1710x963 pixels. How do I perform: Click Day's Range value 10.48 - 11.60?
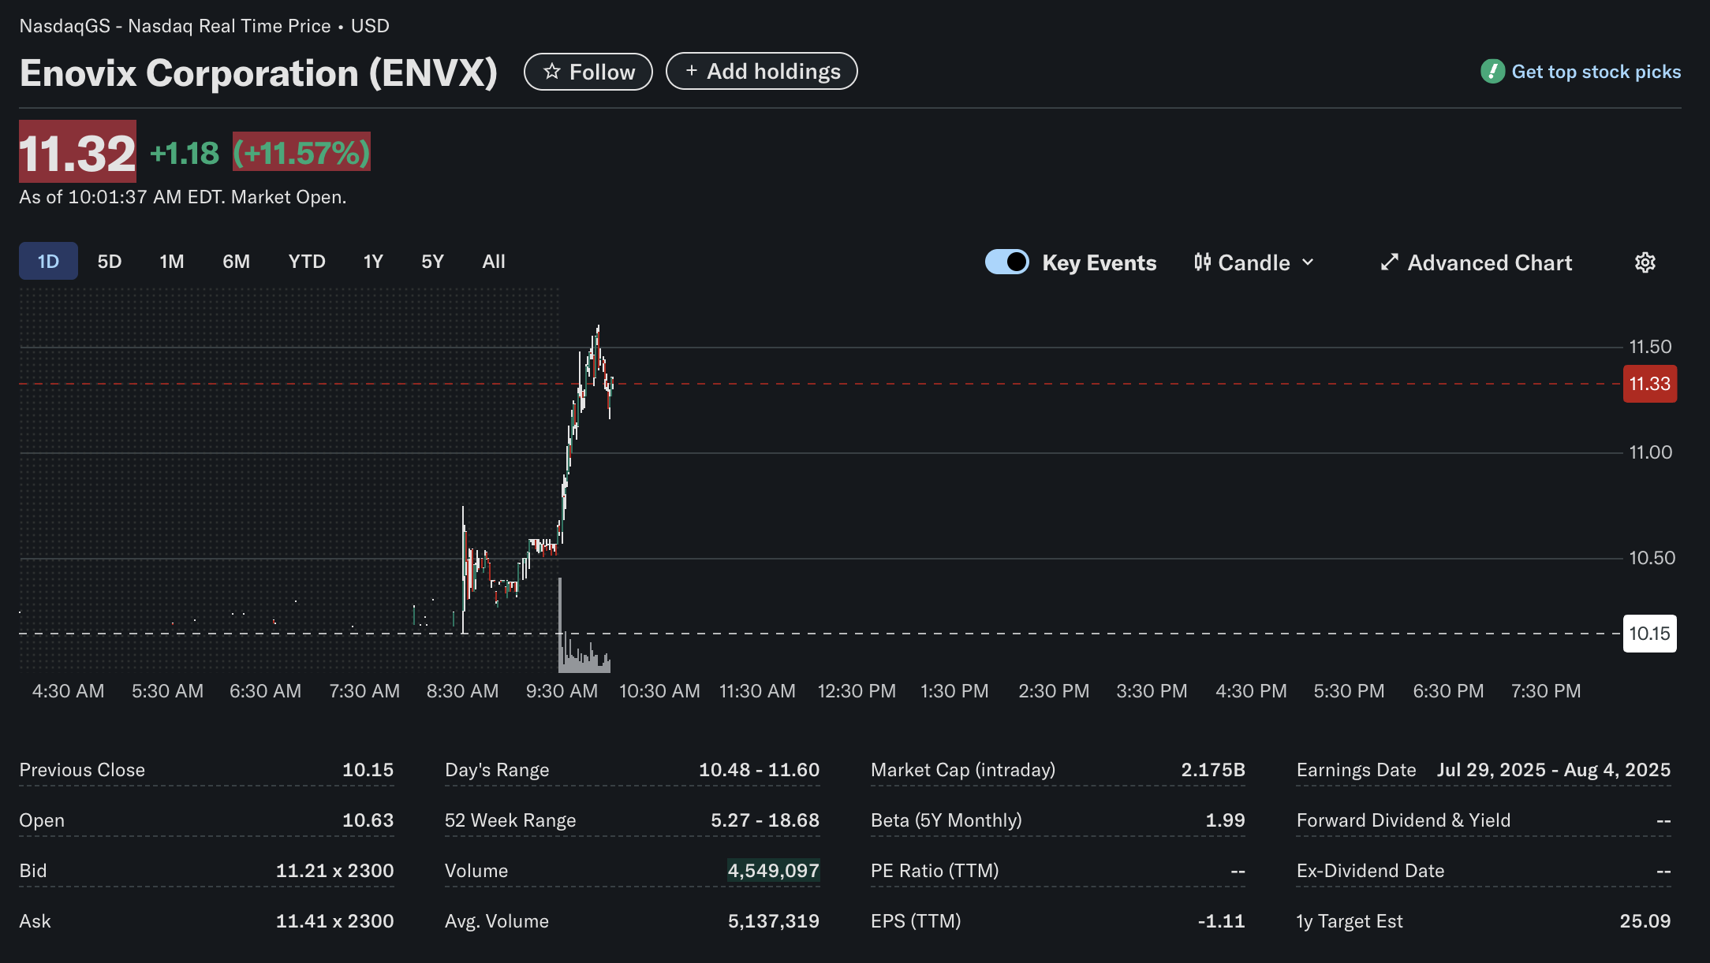coord(759,770)
